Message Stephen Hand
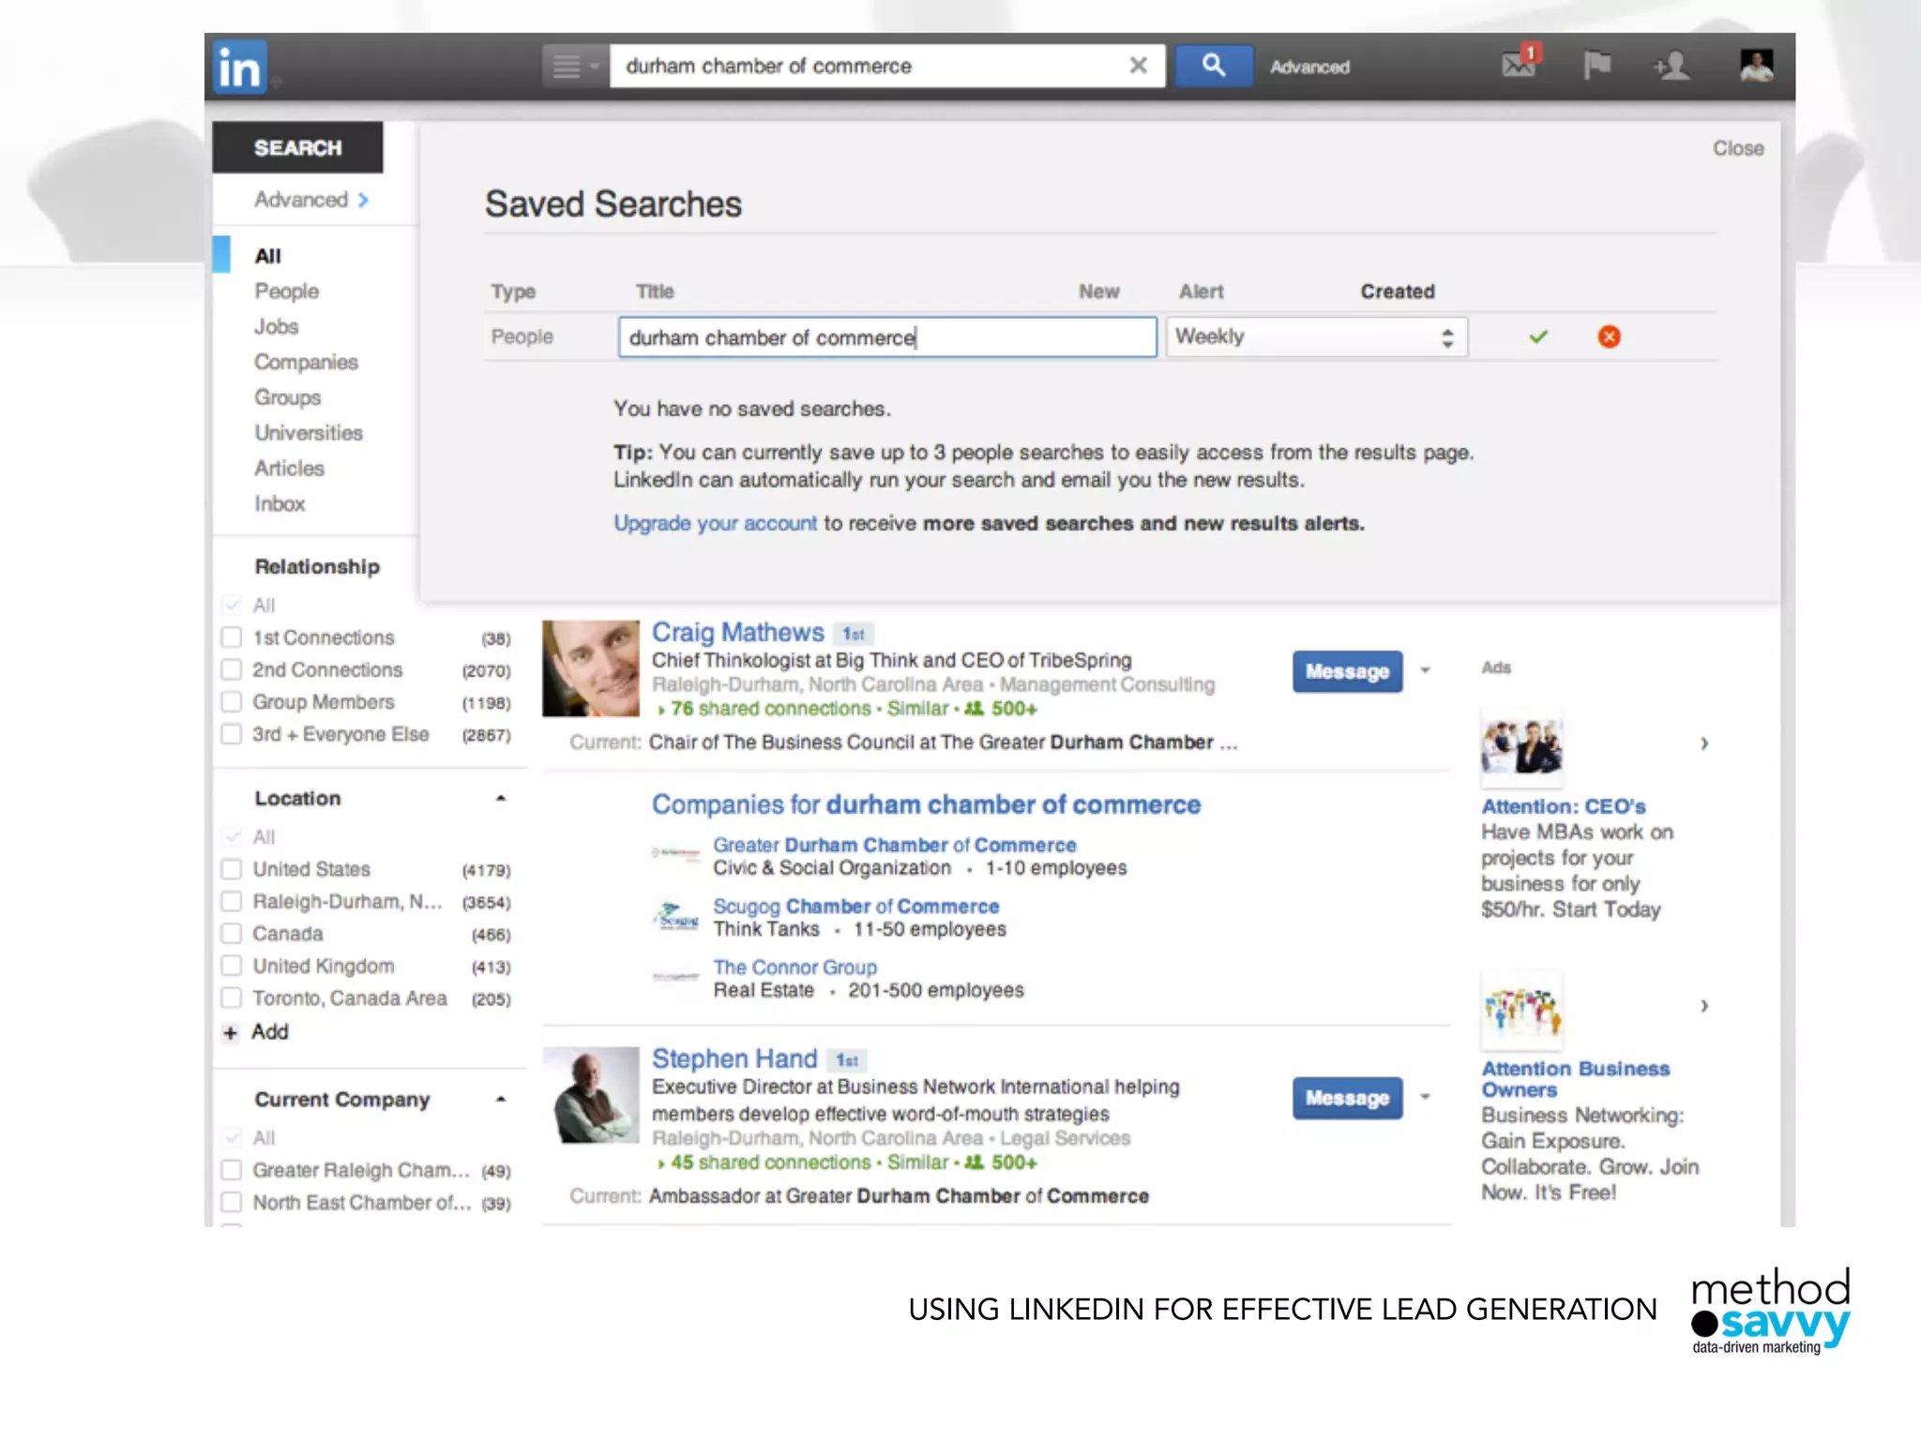The image size is (1921, 1440). pyautogui.click(x=1347, y=1097)
